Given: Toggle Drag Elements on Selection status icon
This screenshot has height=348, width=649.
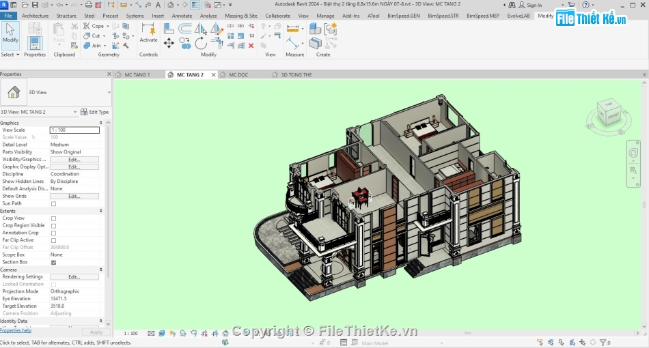Looking at the screenshot, I should pyautogui.click(x=582, y=343).
